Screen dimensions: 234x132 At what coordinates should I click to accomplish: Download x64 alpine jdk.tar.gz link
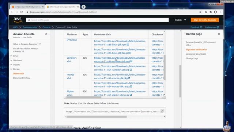(x=120, y=93)
